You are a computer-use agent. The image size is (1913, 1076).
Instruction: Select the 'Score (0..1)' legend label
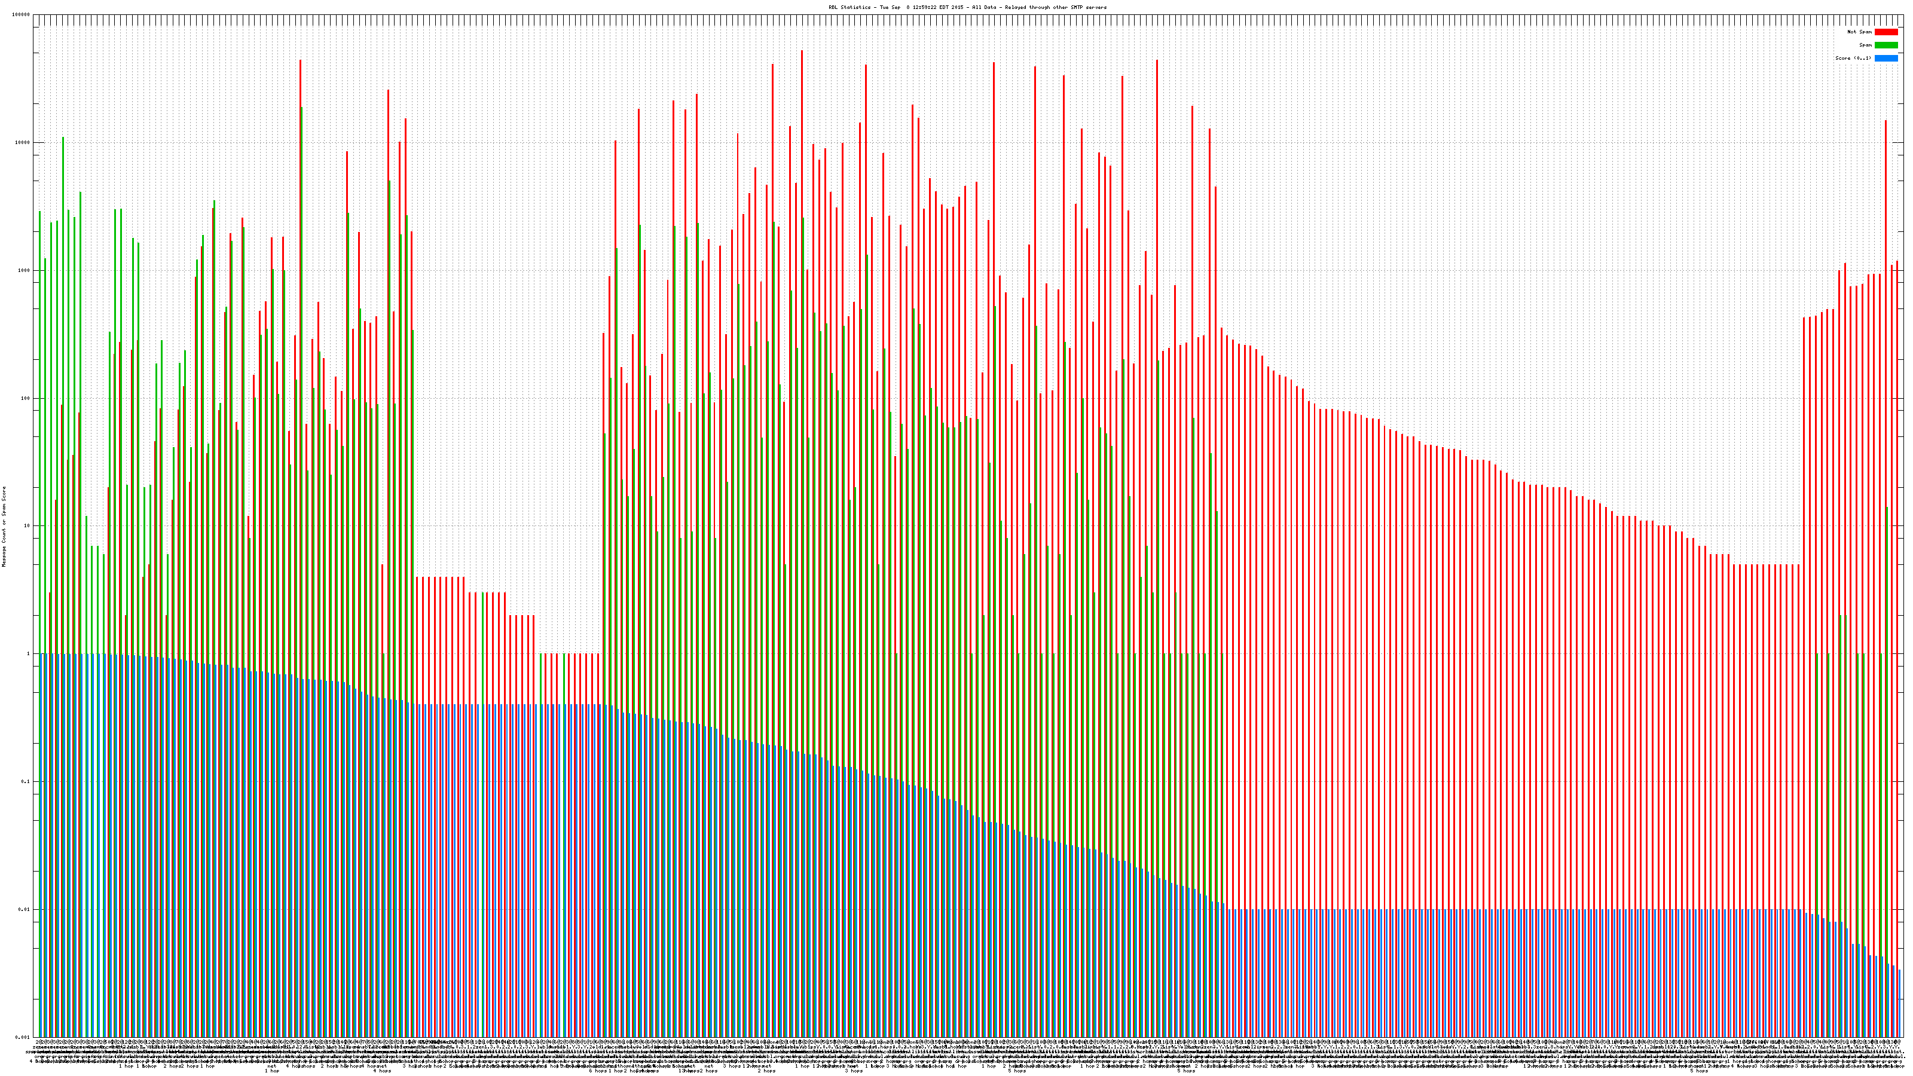tap(1853, 58)
